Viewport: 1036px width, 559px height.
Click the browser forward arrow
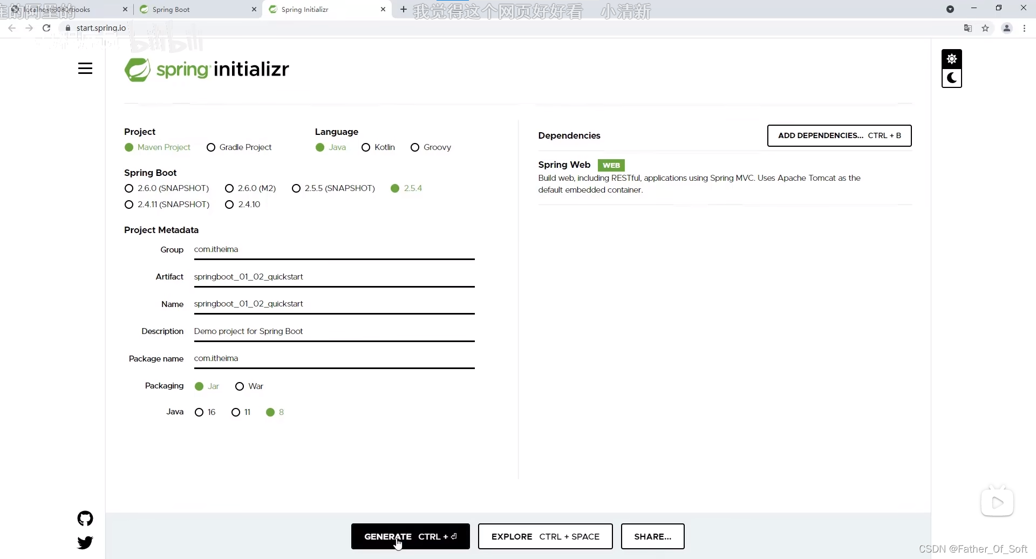tap(29, 28)
